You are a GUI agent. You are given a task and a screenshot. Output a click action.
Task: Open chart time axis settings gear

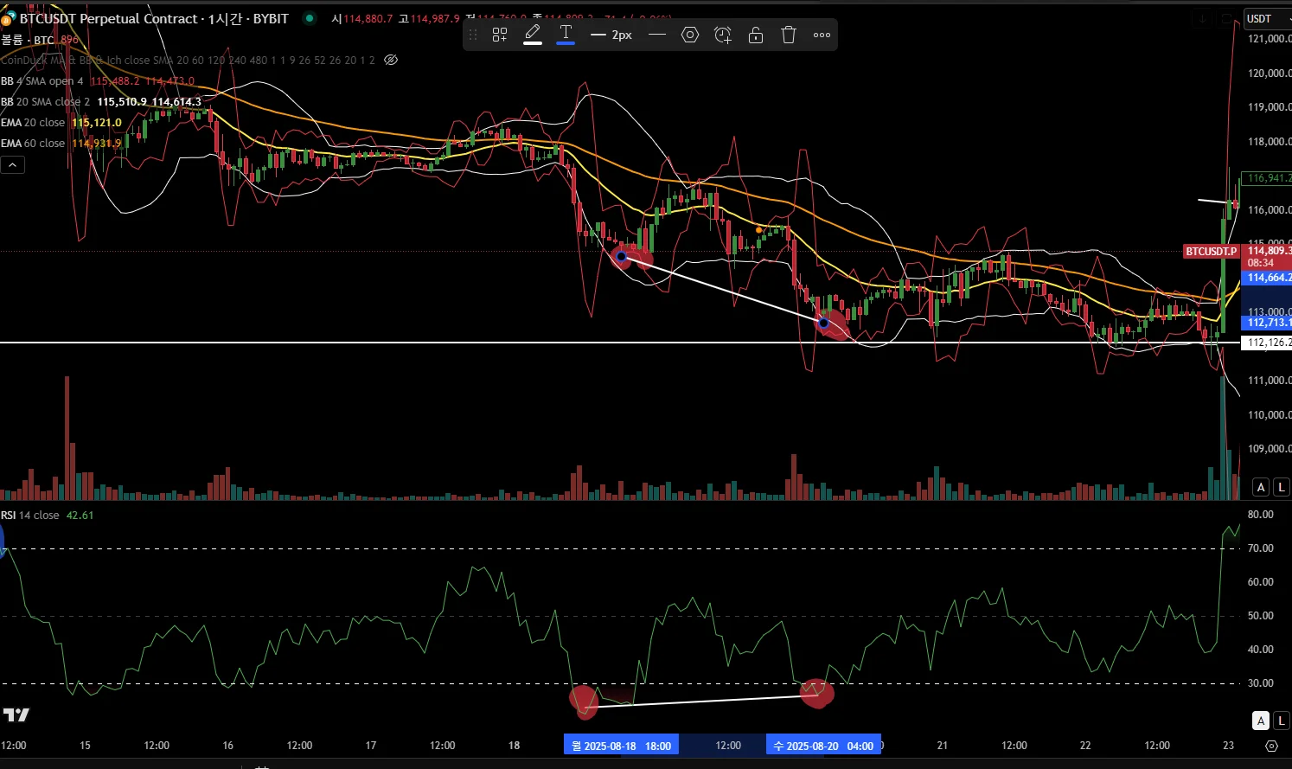[x=1271, y=746]
